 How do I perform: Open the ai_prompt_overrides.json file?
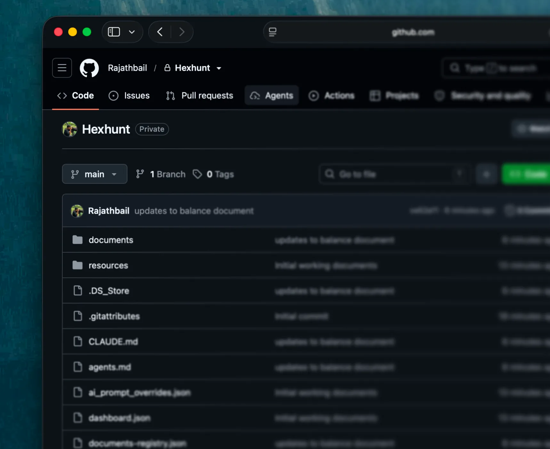[x=140, y=392]
